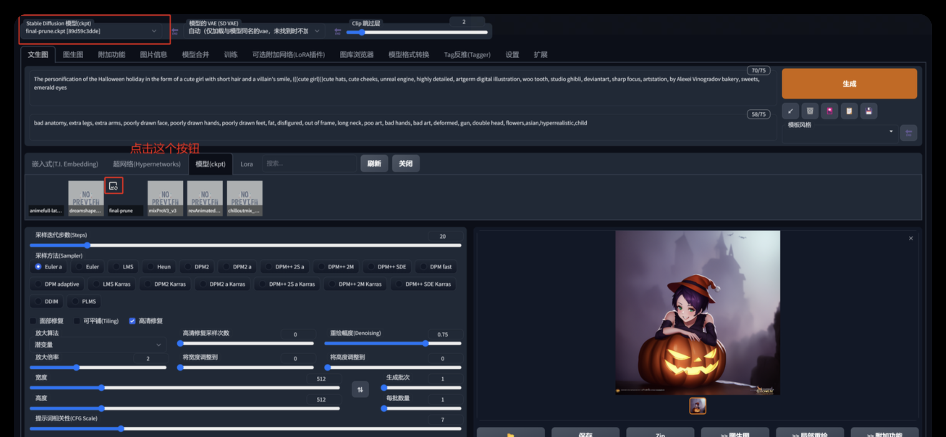The image size is (946, 437).
Task: Adjust the 重绘幅度(Denoising) slider
Action: (x=393, y=343)
